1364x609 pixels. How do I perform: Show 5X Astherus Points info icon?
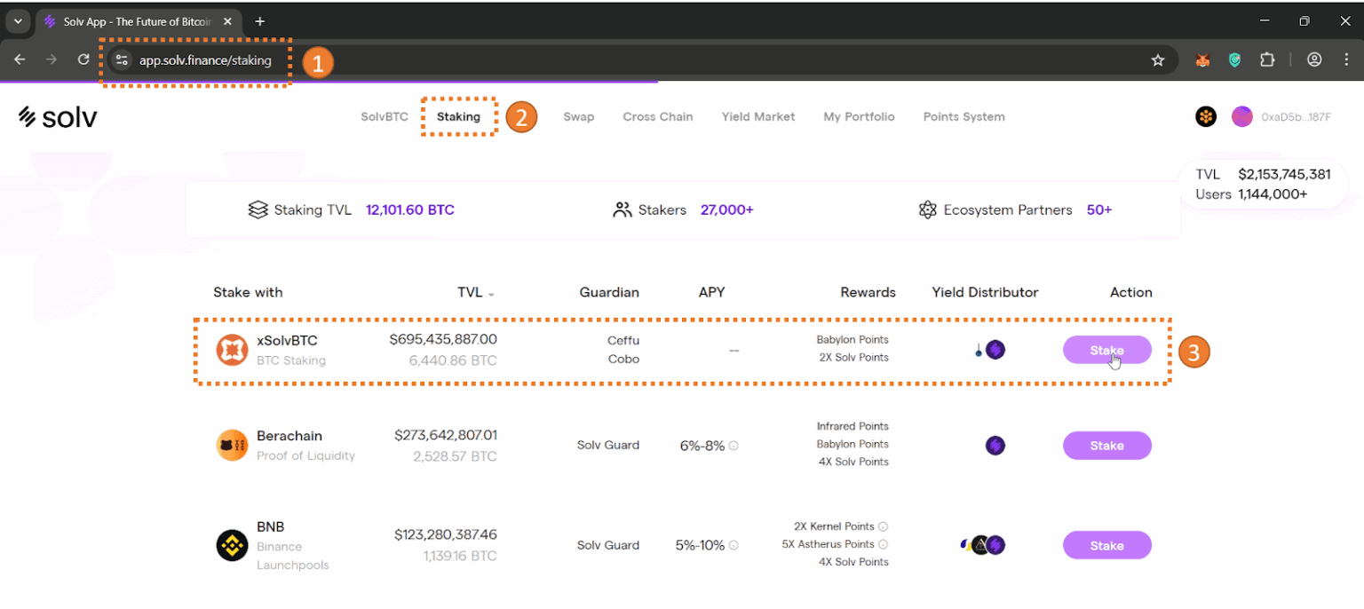883,544
